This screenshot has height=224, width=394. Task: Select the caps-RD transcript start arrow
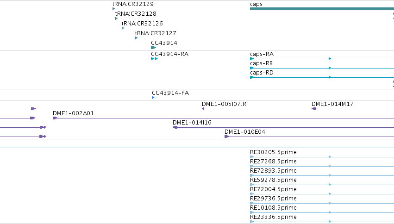pos(252,77)
